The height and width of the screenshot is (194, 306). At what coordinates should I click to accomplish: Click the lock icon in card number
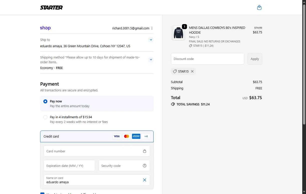[x=145, y=151]
